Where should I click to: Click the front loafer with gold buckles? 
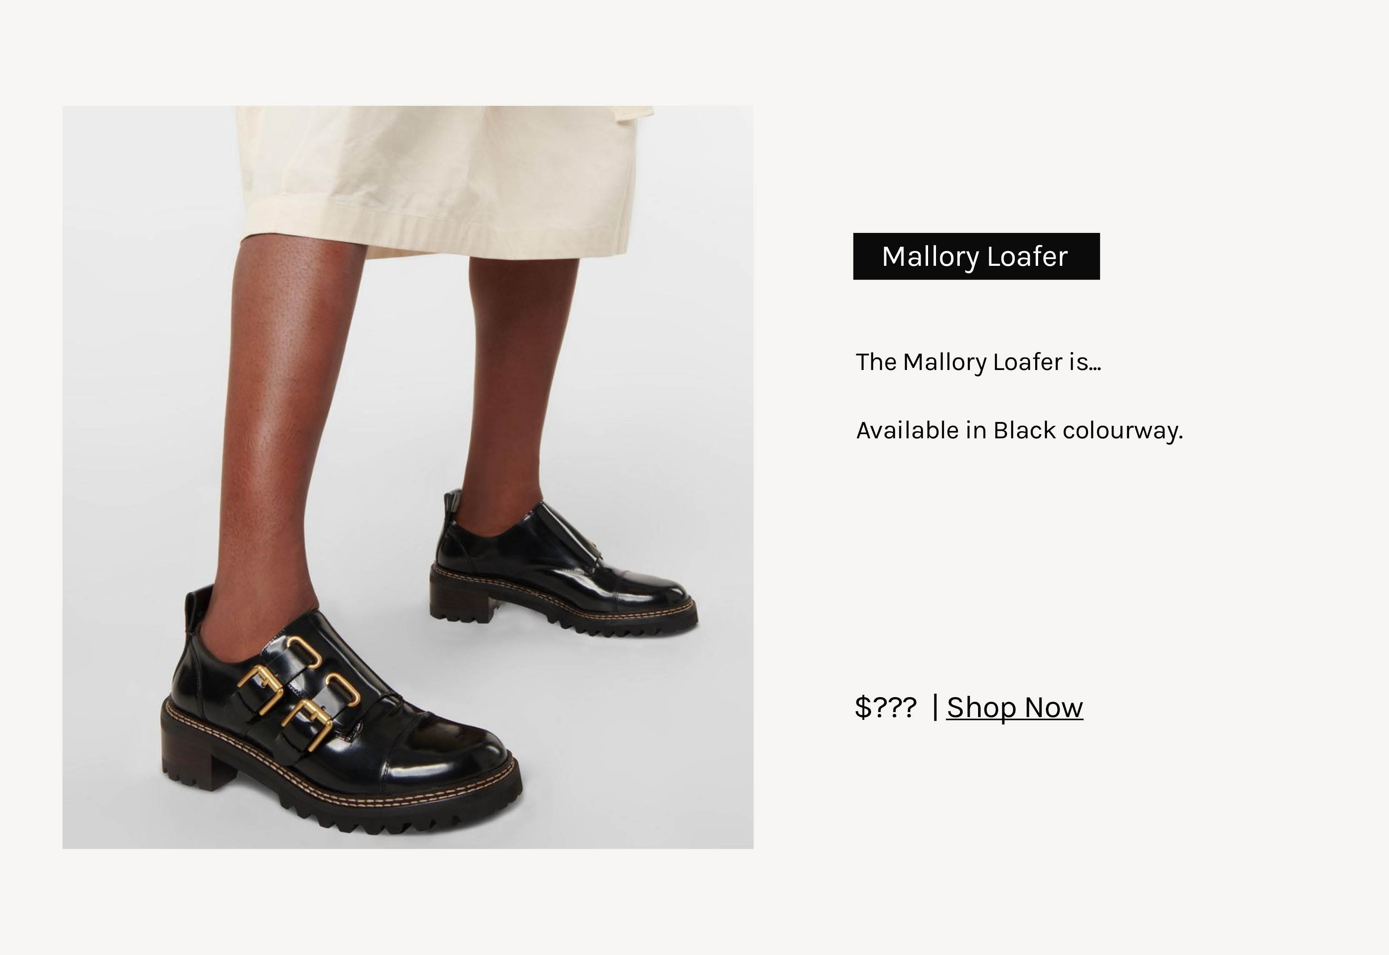pyautogui.click(x=341, y=712)
